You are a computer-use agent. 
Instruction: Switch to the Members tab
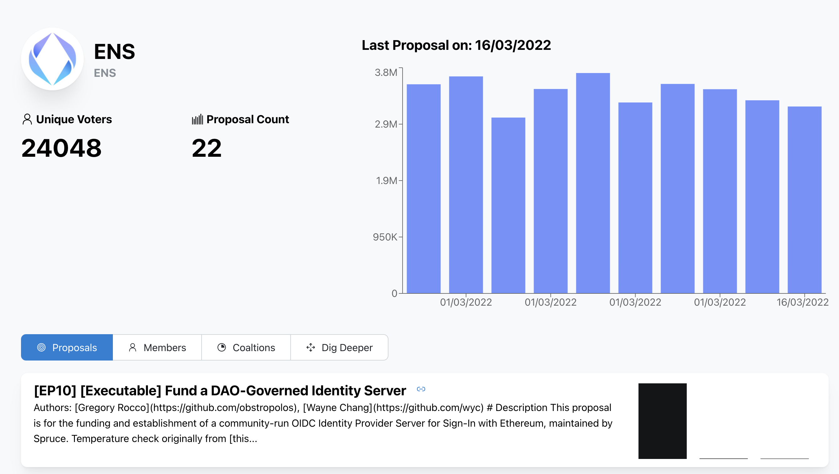157,347
